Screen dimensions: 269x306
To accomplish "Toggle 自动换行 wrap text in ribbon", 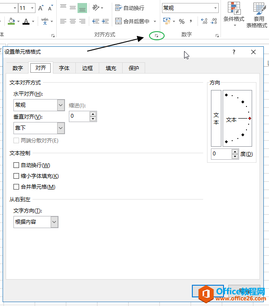I will click(x=130, y=8).
